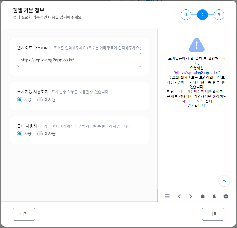Select 사용 for 툴바 사용하기
237x228 pixels.
[20, 134]
